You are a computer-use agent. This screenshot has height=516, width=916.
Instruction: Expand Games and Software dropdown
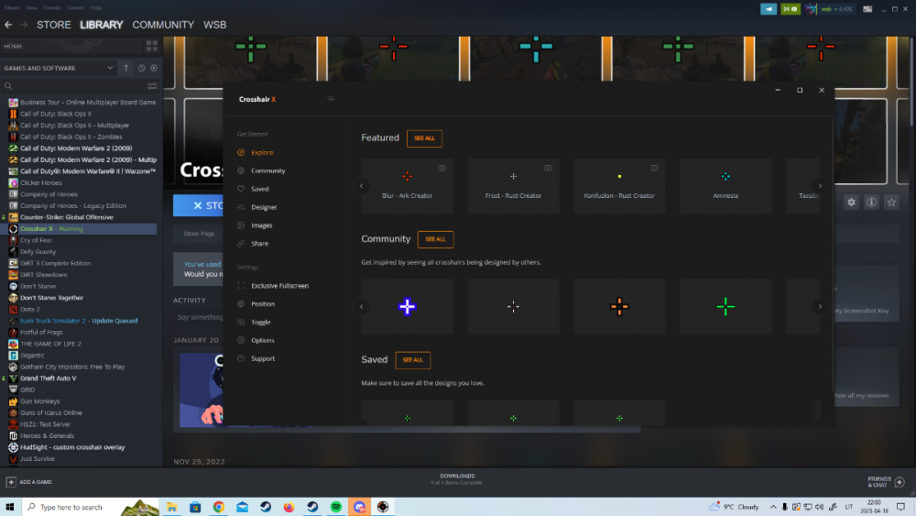click(110, 68)
